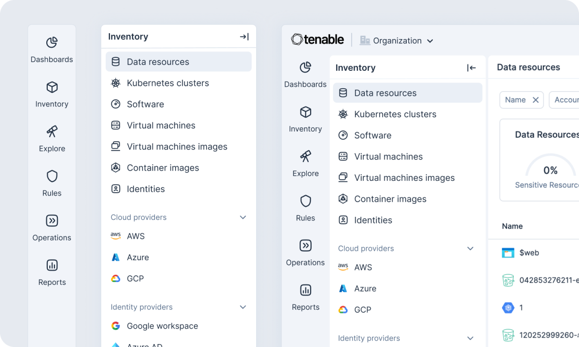Image resolution: width=579 pixels, height=347 pixels.
Task: Select the Operations sidebar icon
Action: (305, 245)
